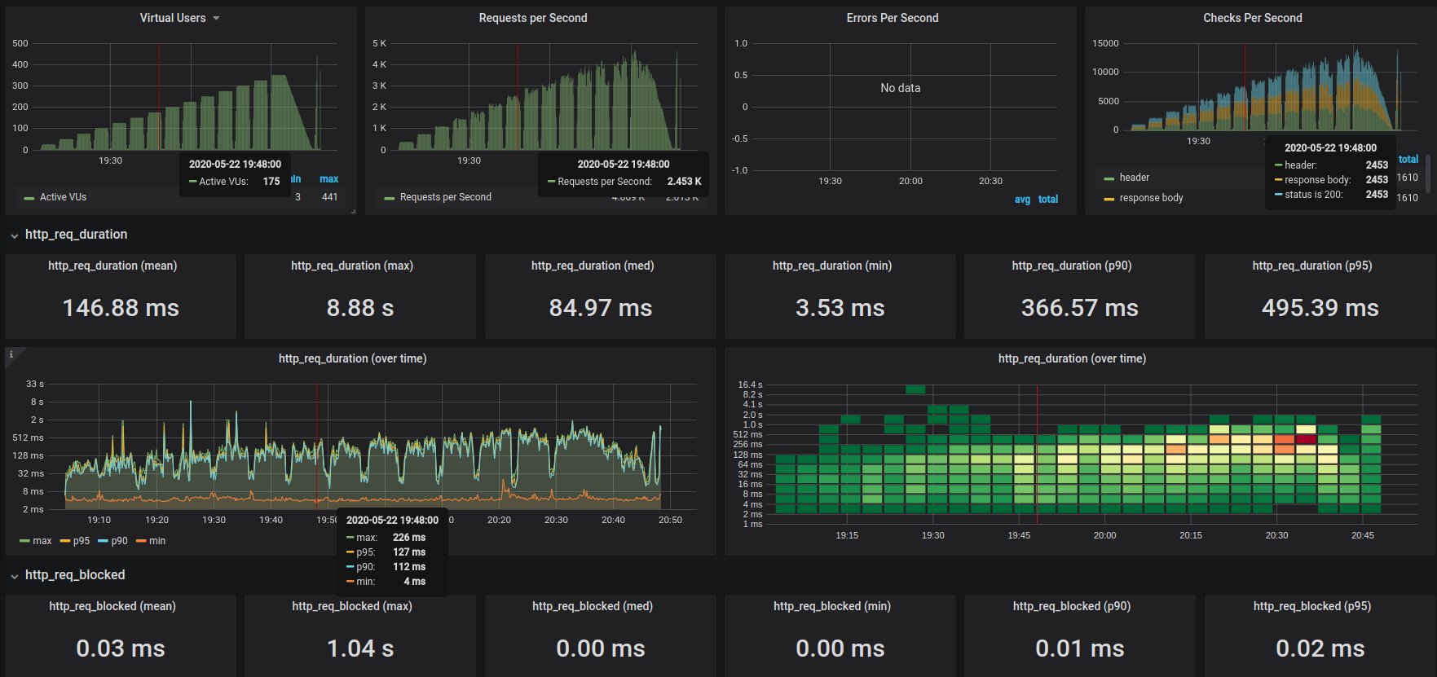Open http_req_blocked (p95) panel title menu
The height and width of the screenshot is (677, 1437).
[x=1312, y=606]
